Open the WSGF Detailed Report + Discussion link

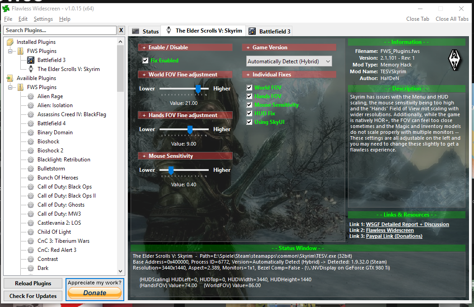407,224
